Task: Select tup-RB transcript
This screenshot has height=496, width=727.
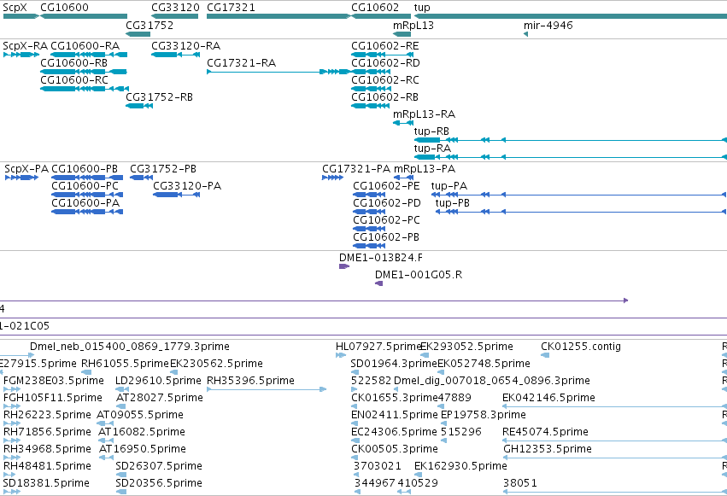Action: [x=571, y=140]
